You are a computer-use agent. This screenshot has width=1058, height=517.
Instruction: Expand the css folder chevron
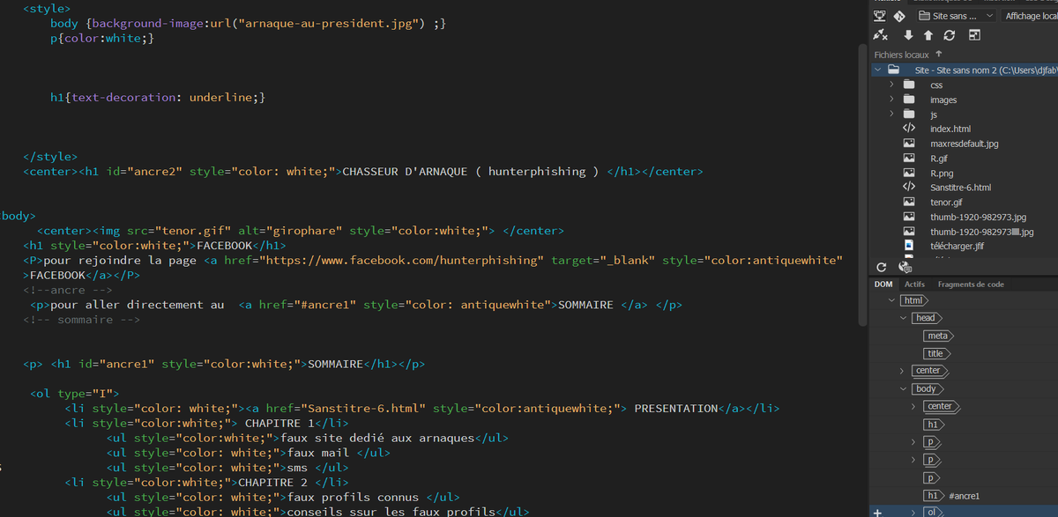[x=891, y=85]
